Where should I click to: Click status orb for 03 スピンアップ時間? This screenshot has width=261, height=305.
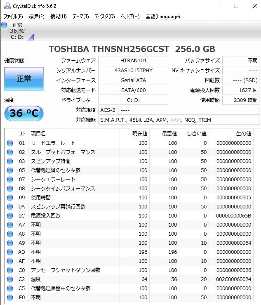click(x=10, y=161)
